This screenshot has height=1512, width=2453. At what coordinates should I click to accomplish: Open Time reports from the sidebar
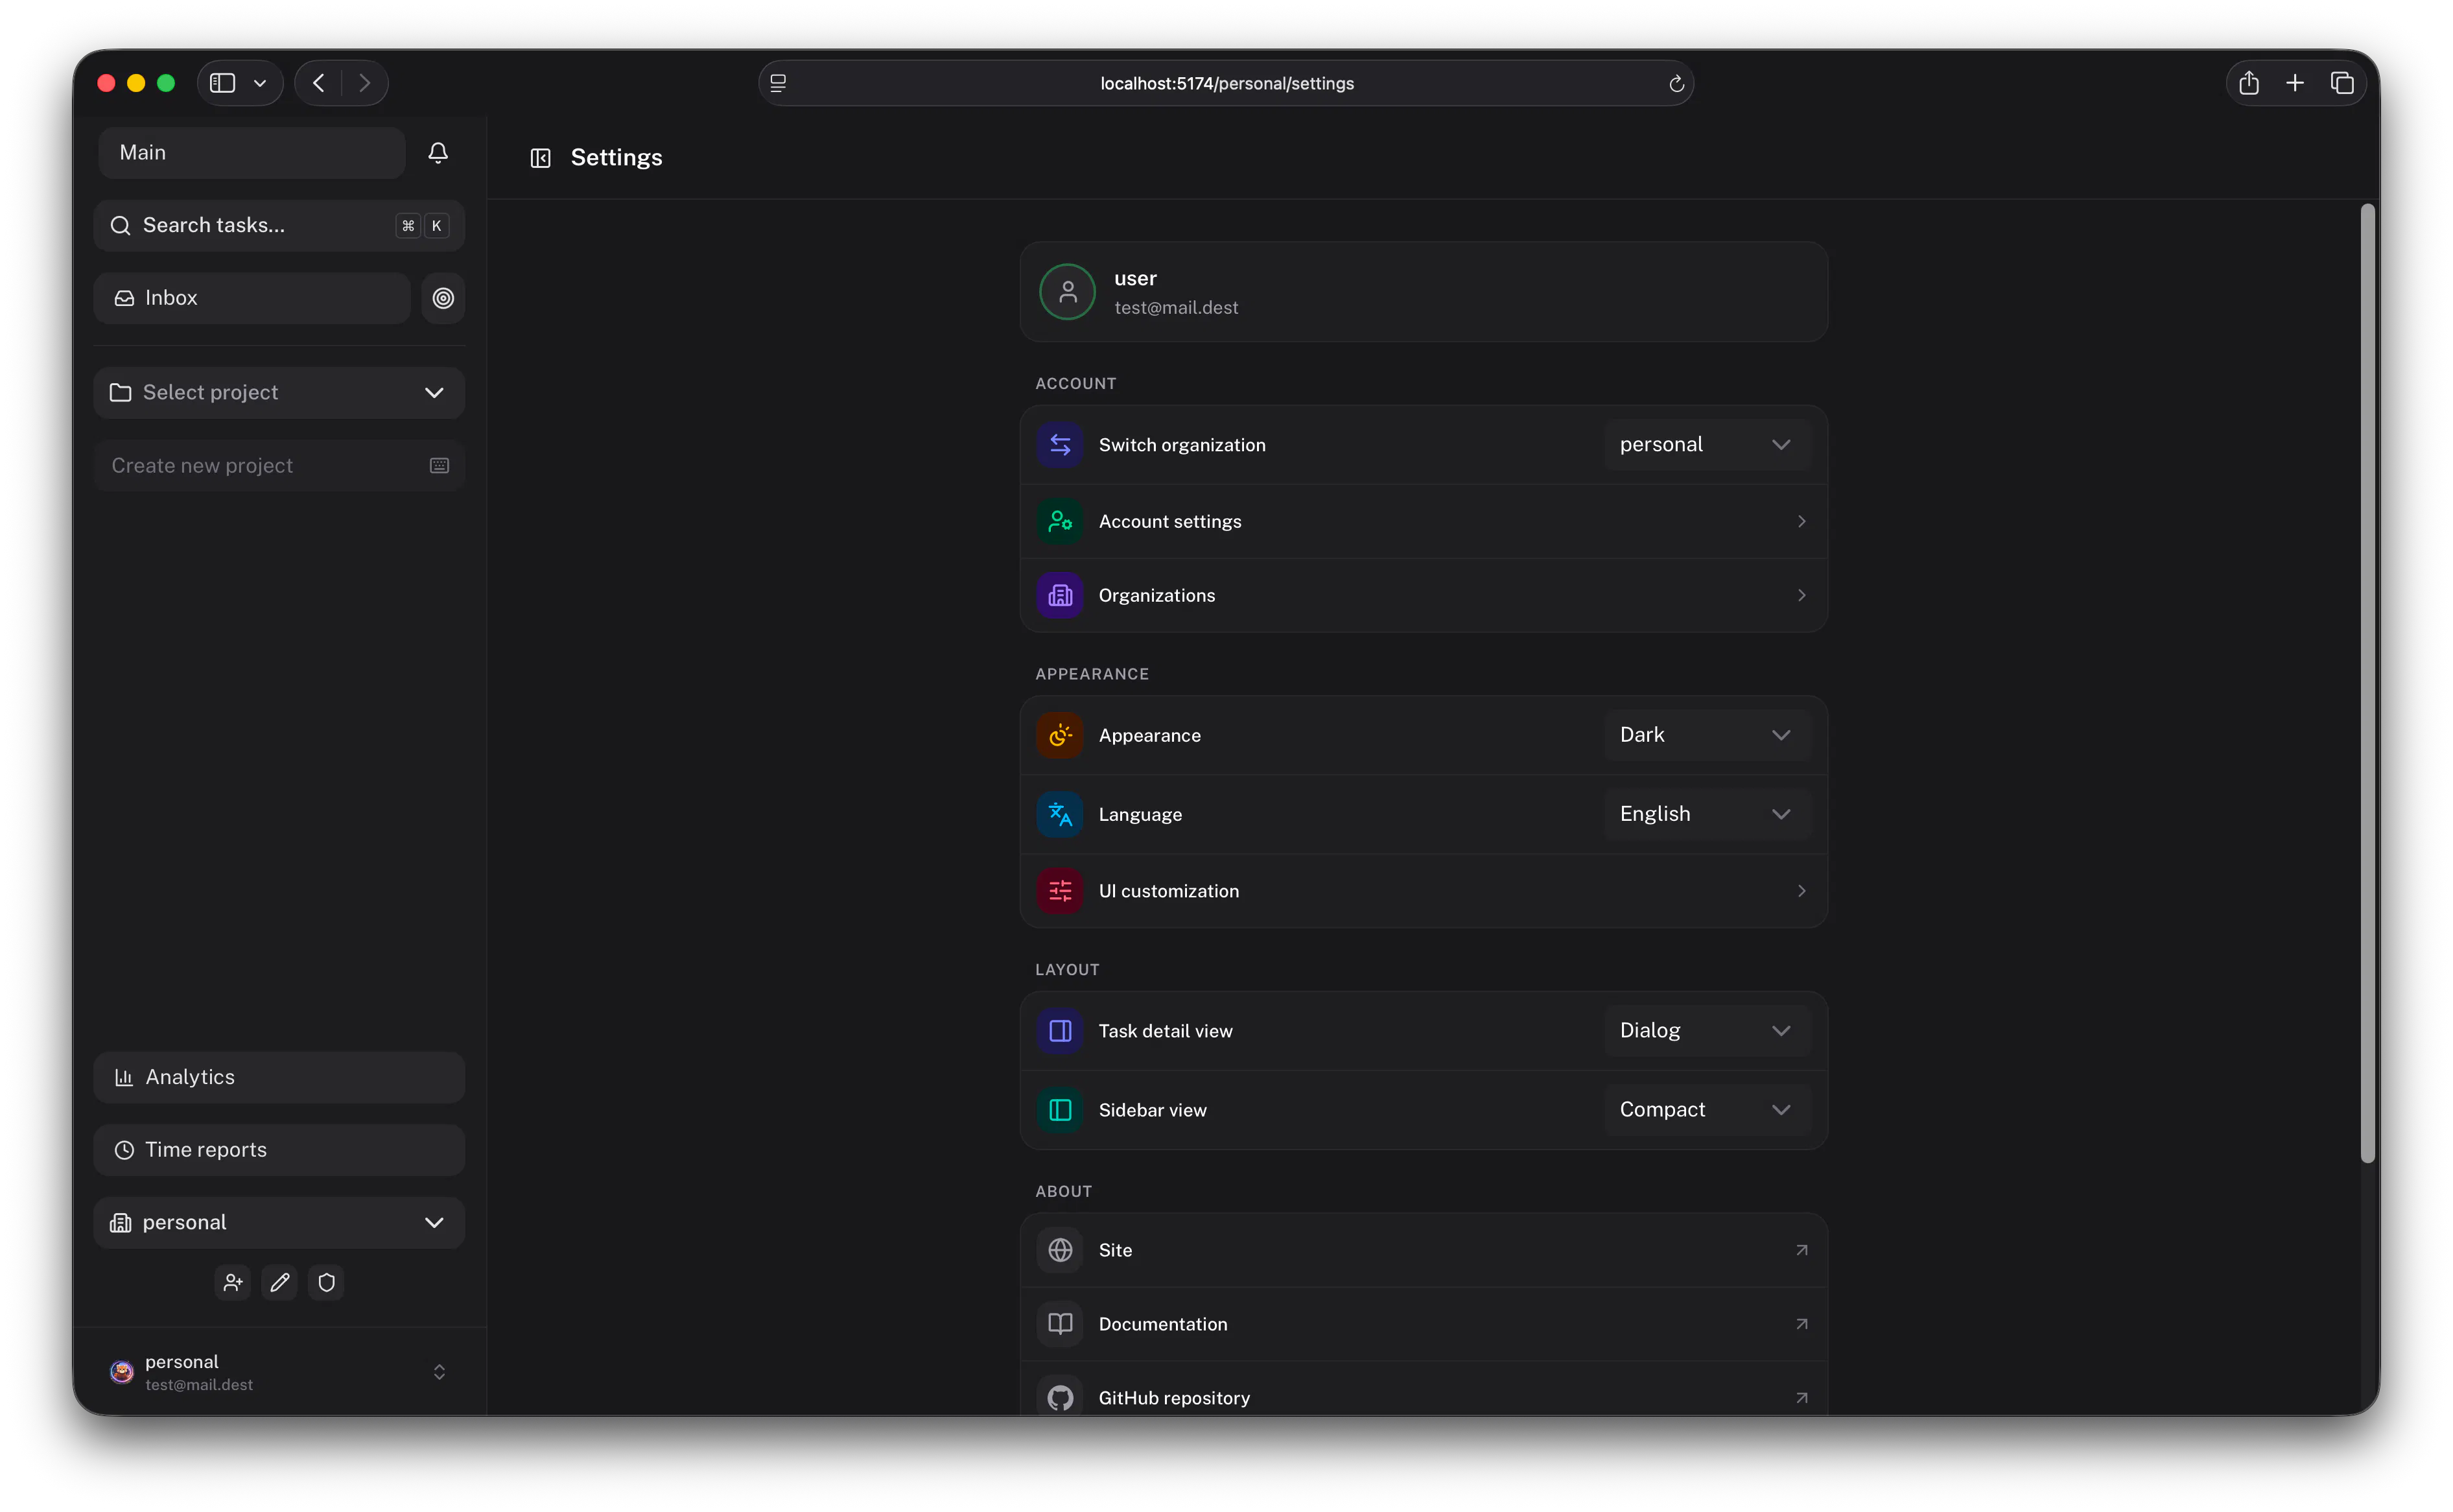pos(279,1150)
